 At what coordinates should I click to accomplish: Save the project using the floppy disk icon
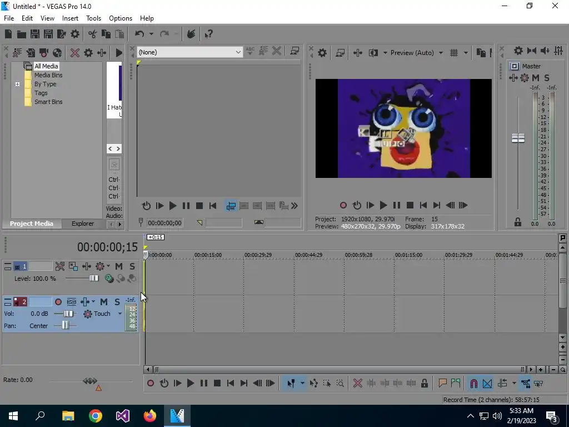[x=35, y=34]
